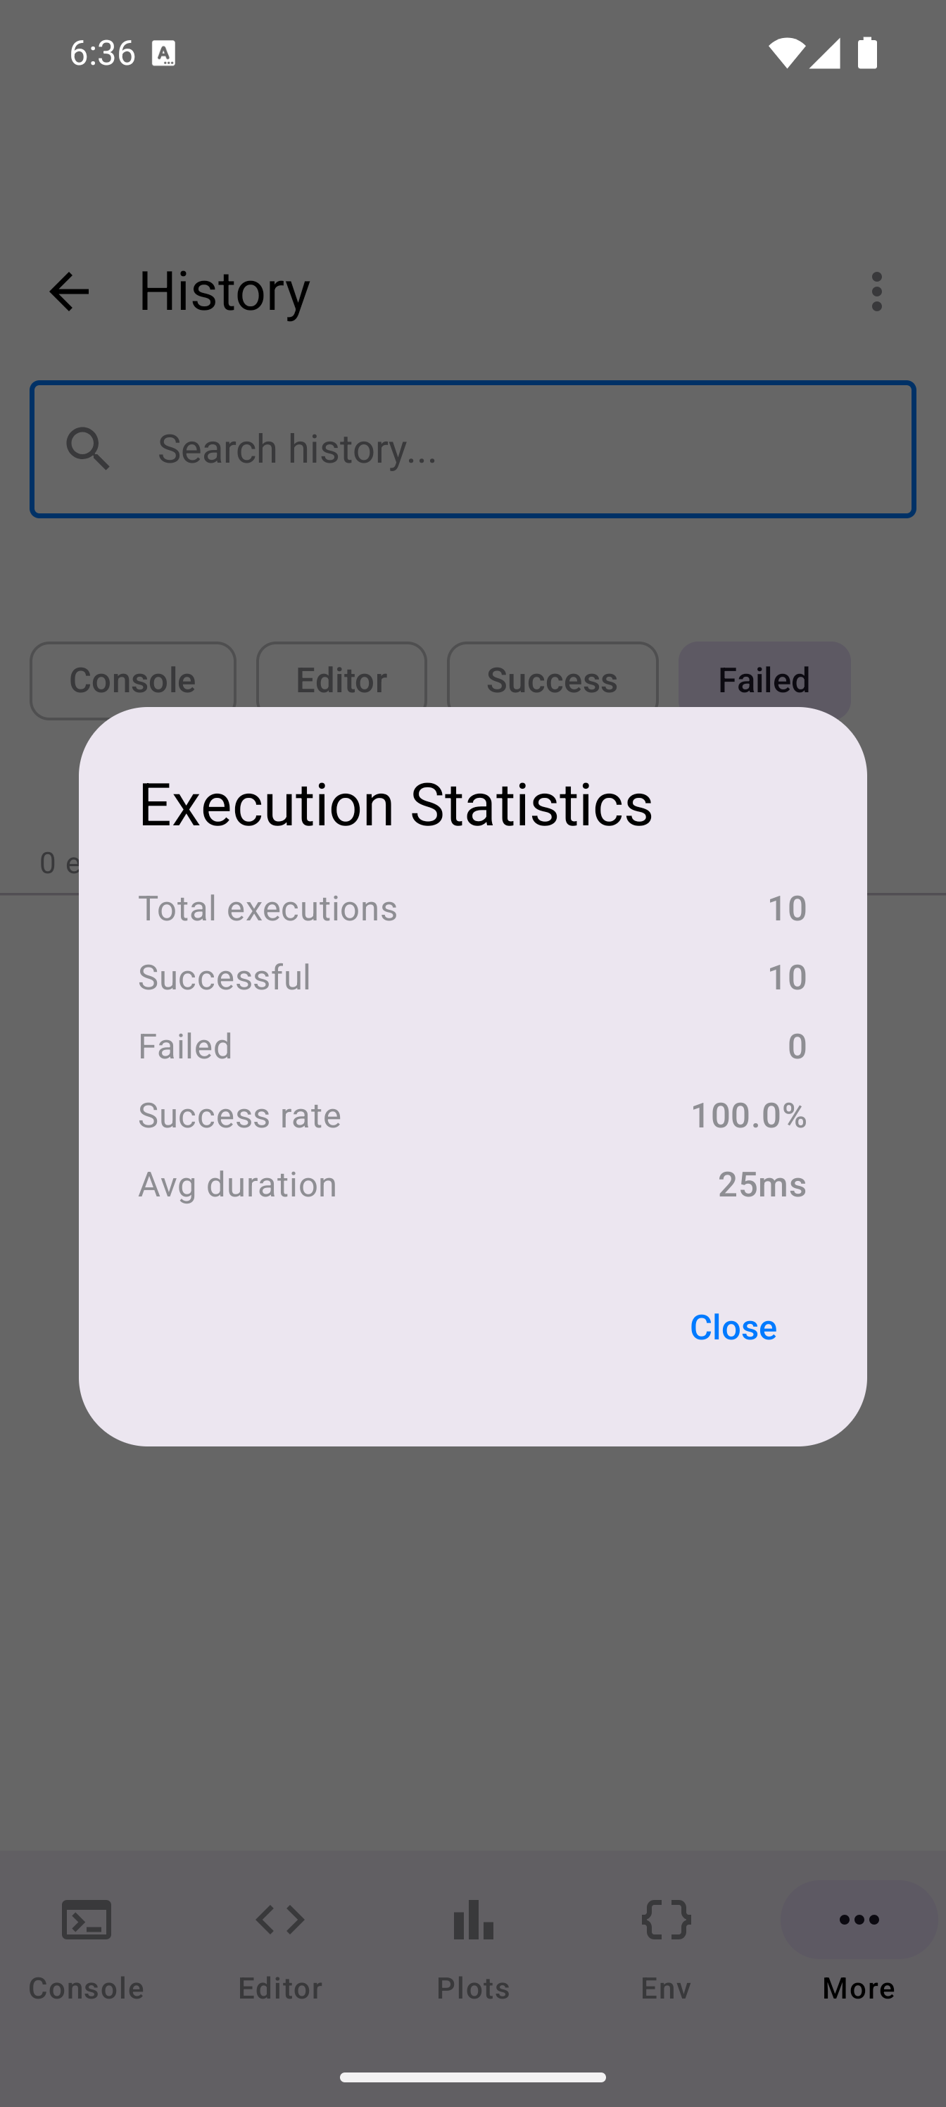Open the Editor code icon in bottom bar
946x2107 pixels.
pyautogui.click(x=279, y=1919)
